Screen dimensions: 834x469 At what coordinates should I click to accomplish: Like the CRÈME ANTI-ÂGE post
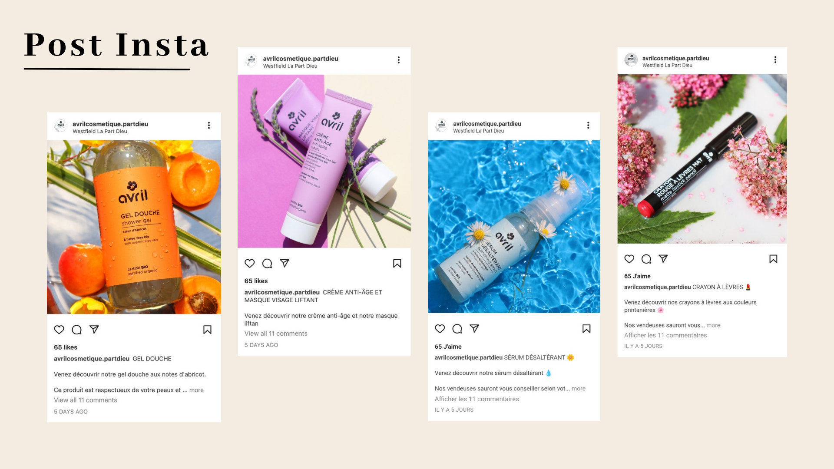point(250,263)
